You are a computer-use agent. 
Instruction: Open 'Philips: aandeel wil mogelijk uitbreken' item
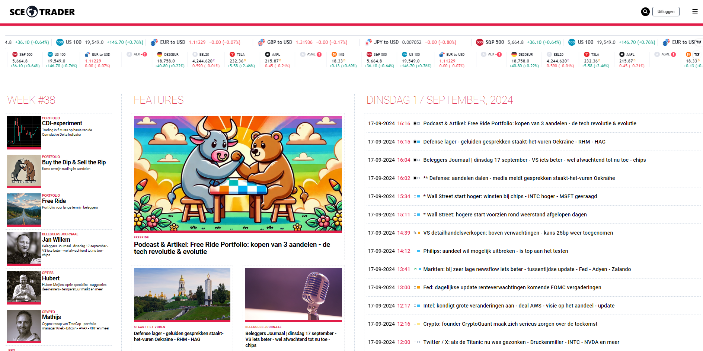(x=496, y=251)
